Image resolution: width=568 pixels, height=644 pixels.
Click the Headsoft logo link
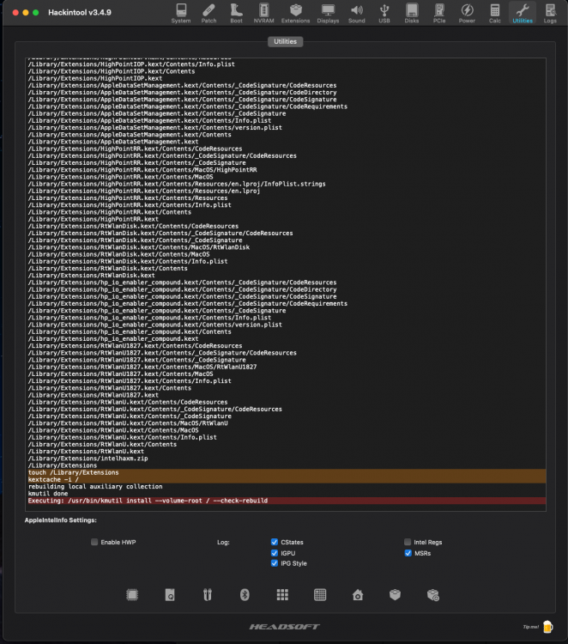(284, 627)
